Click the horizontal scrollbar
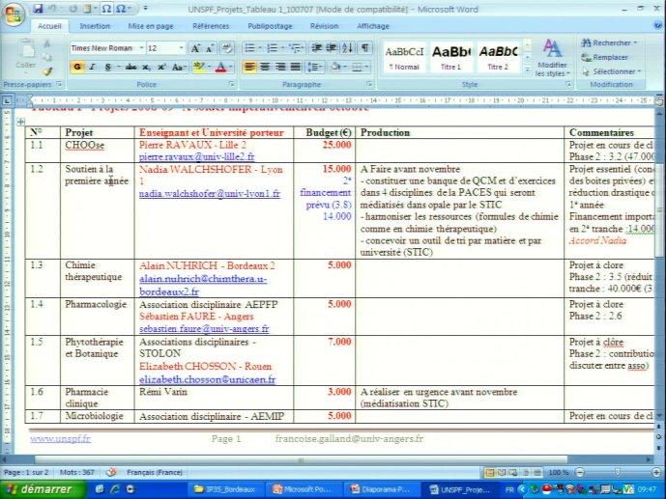 coord(301,459)
